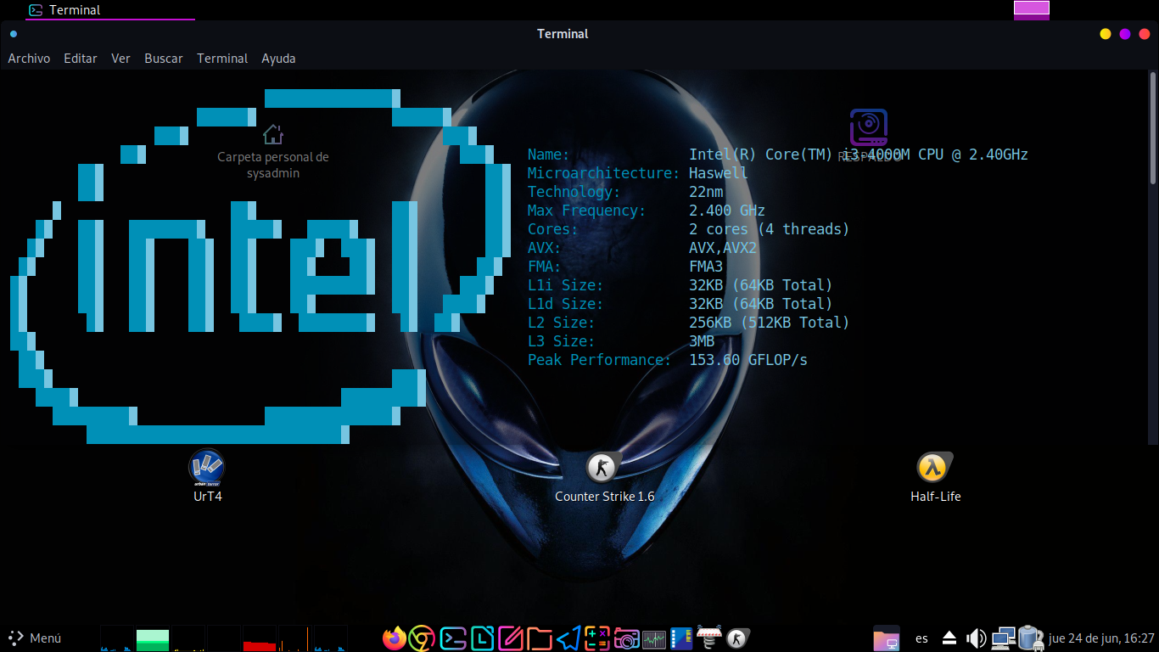Click the date and time clock

(1101, 638)
